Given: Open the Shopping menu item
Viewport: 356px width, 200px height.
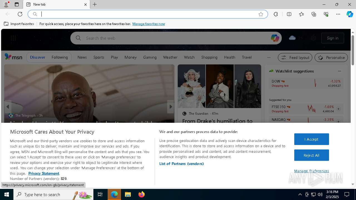Looking at the screenshot, I should (x=209, y=57).
